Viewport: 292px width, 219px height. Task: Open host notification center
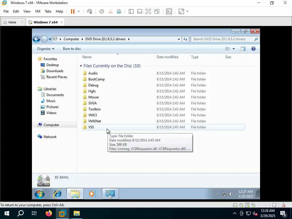283,213
